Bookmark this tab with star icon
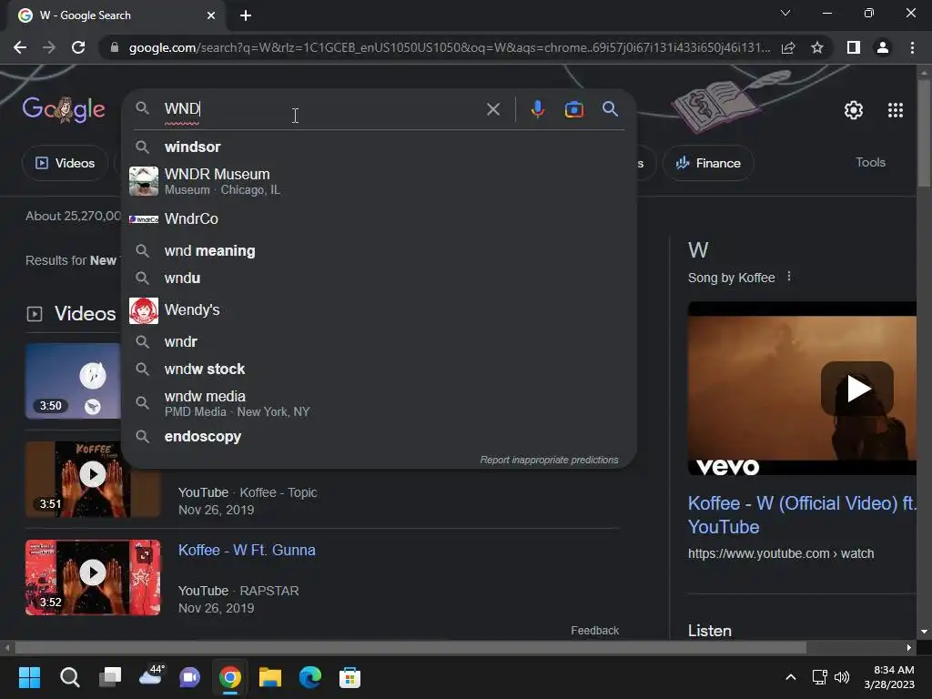This screenshot has height=699, width=932. 817,47
